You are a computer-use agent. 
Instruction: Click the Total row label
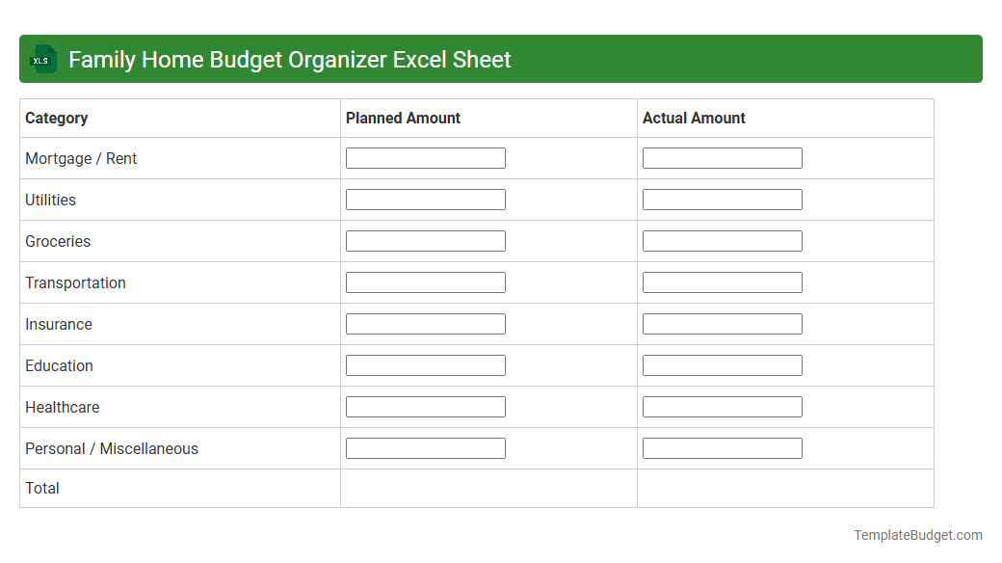pos(42,488)
